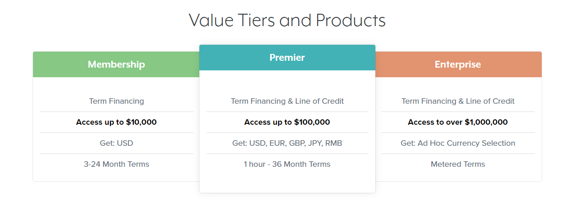Click the Value Tiers and Products heading
Image resolution: width=572 pixels, height=207 pixels.
pyautogui.click(x=287, y=21)
